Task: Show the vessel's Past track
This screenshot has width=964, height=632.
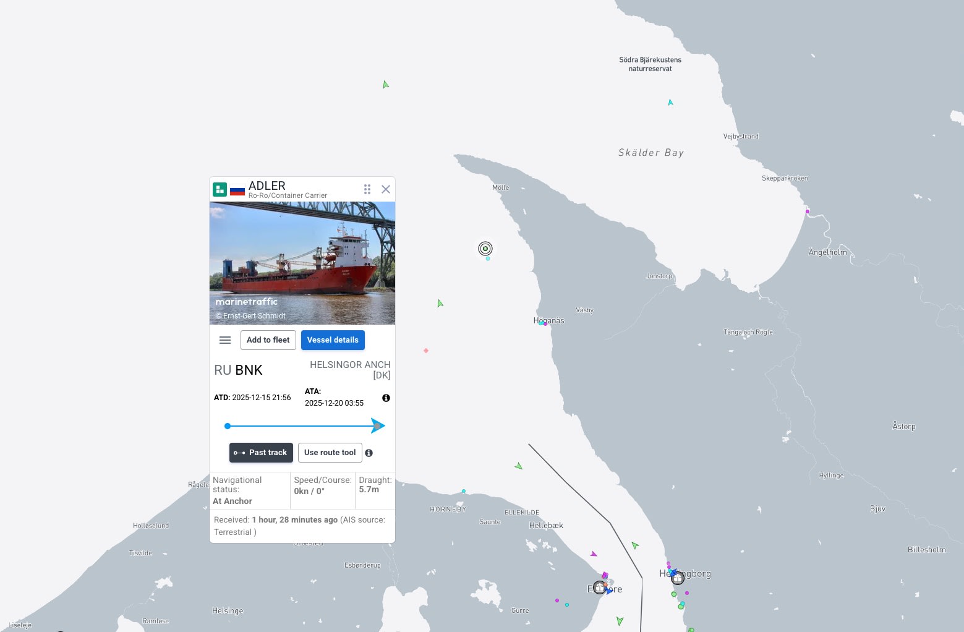Action: 261,453
